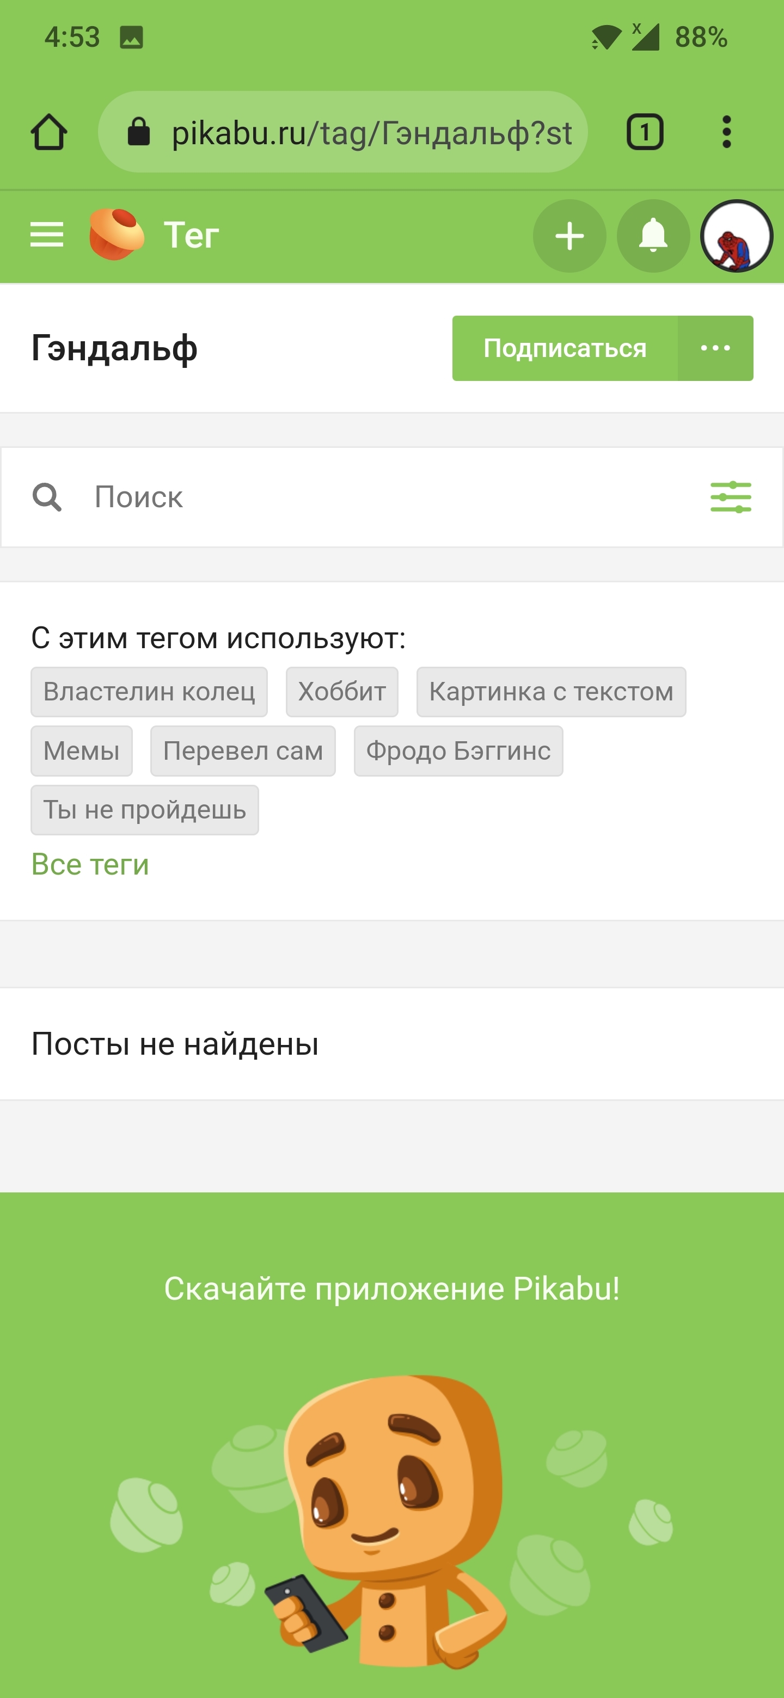Select the Властелин колец tag
The width and height of the screenshot is (784, 1698).
149,692
